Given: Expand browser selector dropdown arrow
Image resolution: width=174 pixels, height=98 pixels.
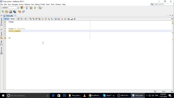Looking at the screenshot, I should [x=24, y=8].
